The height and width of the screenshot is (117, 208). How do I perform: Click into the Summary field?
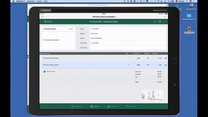pos(128,48)
